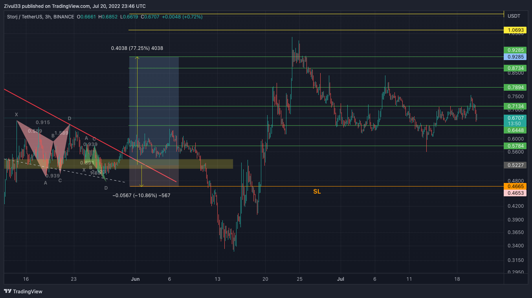
Task: Click the 0.5784 price level label
Action: (515, 146)
